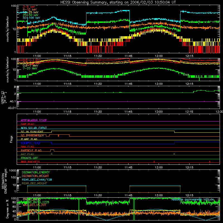Click the HESSI Observing Summary title text

(x=118, y=3)
